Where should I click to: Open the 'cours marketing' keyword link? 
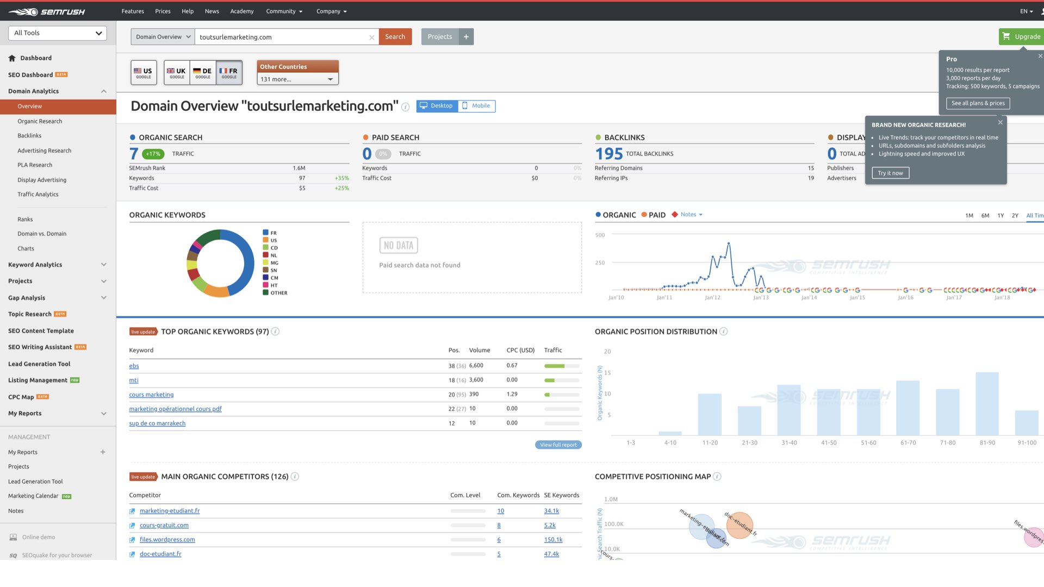(x=151, y=395)
